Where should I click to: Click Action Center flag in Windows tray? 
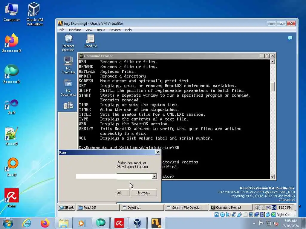click(261, 223)
